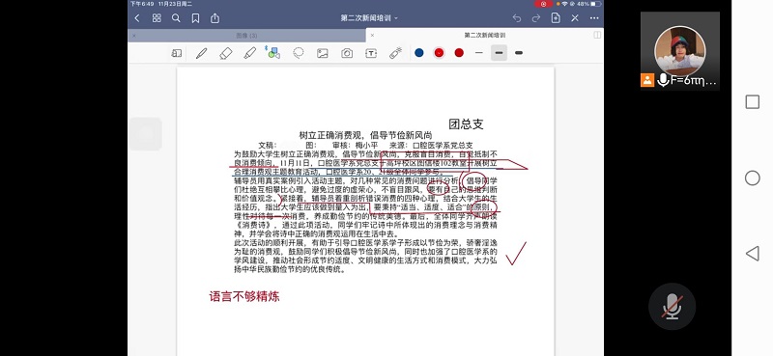Undo the last stroke

[517, 18]
